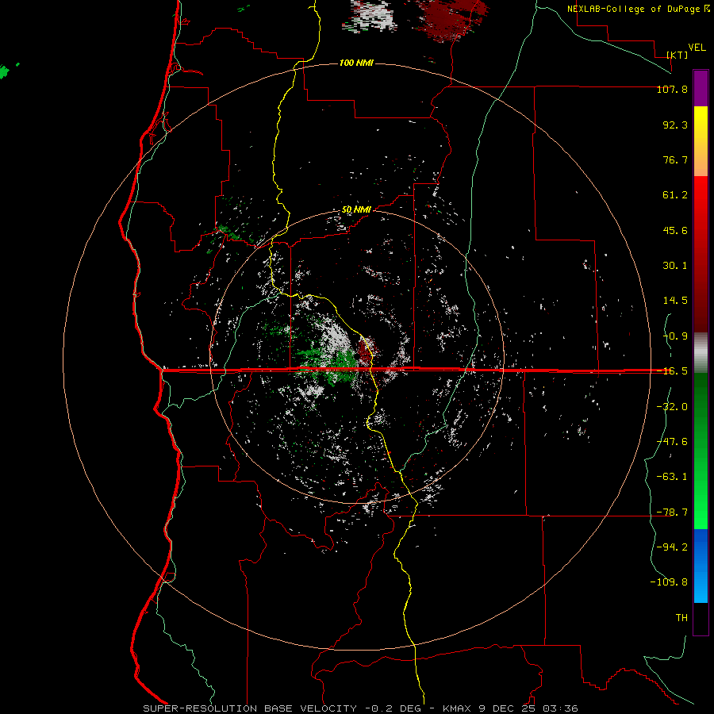Click the -0.9 velocity scale value
This screenshot has width=714, height=714.
[x=675, y=336]
